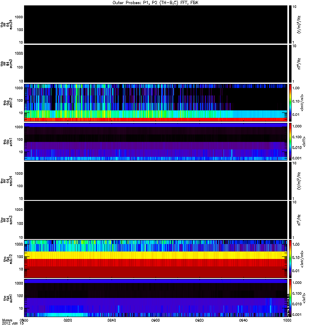Click the 0840 time axis tick label
This screenshot has height=332, width=311.
[112, 321]
